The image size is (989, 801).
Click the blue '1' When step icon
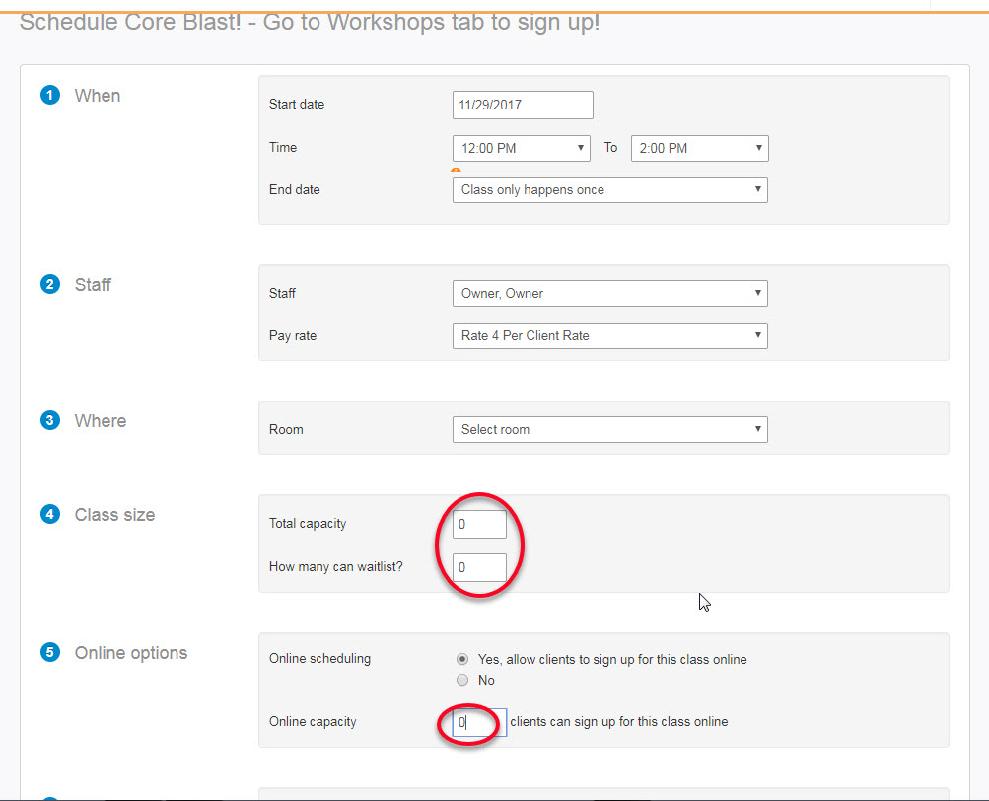click(50, 95)
